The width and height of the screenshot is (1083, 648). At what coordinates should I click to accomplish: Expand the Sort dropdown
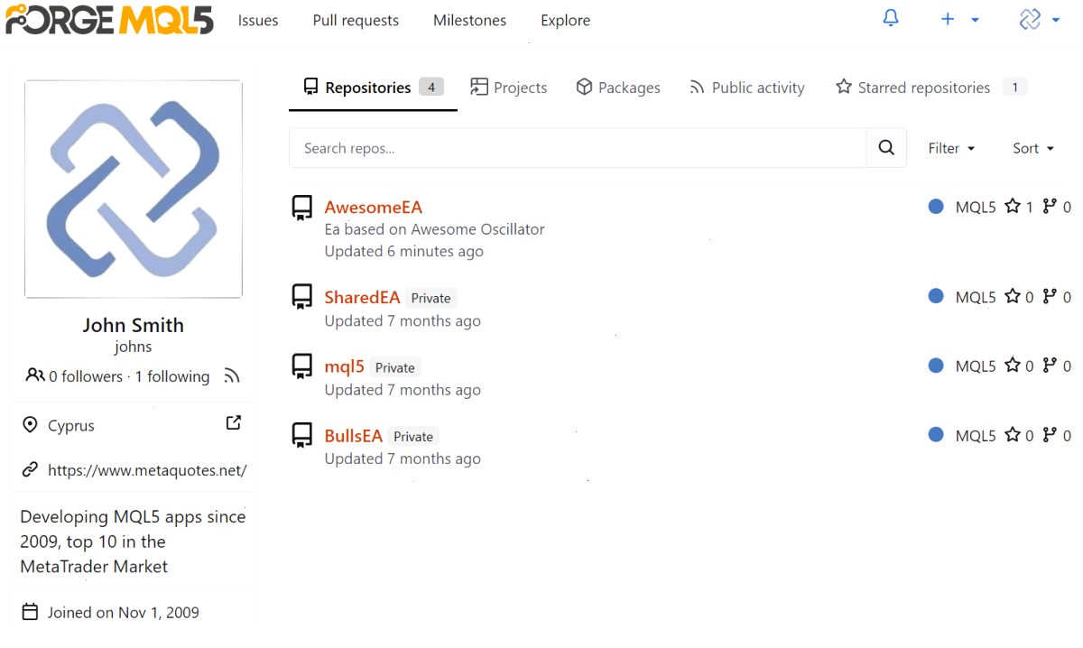pyautogui.click(x=1033, y=148)
